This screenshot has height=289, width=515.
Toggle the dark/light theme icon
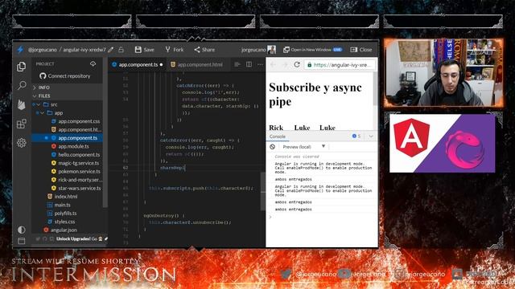tap(22, 230)
